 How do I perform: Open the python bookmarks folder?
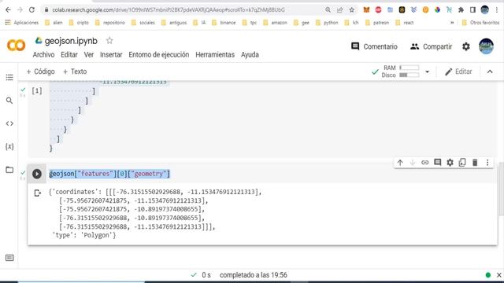point(328,23)
